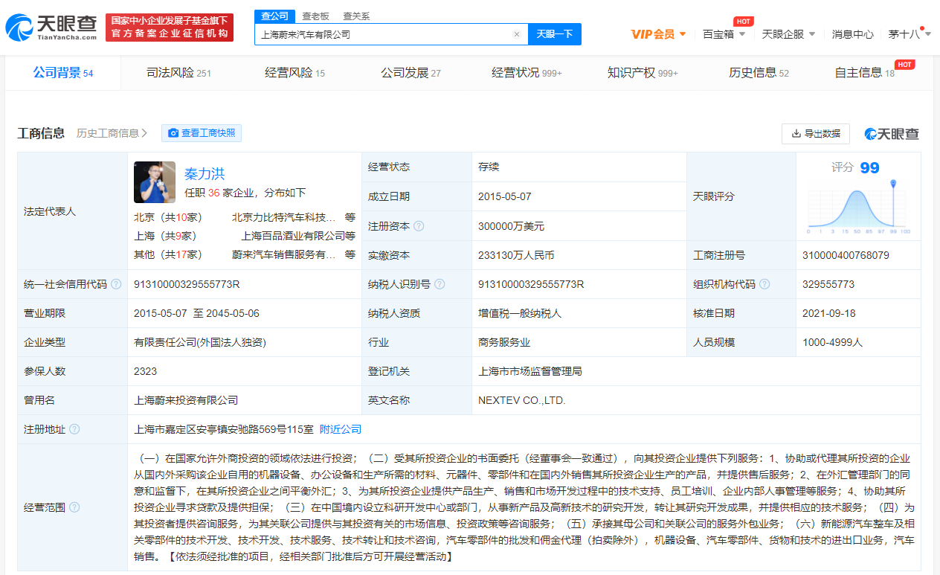Click help icon beside 经营范围
Screen dimensions: 940x575
[x=74, y=507]
